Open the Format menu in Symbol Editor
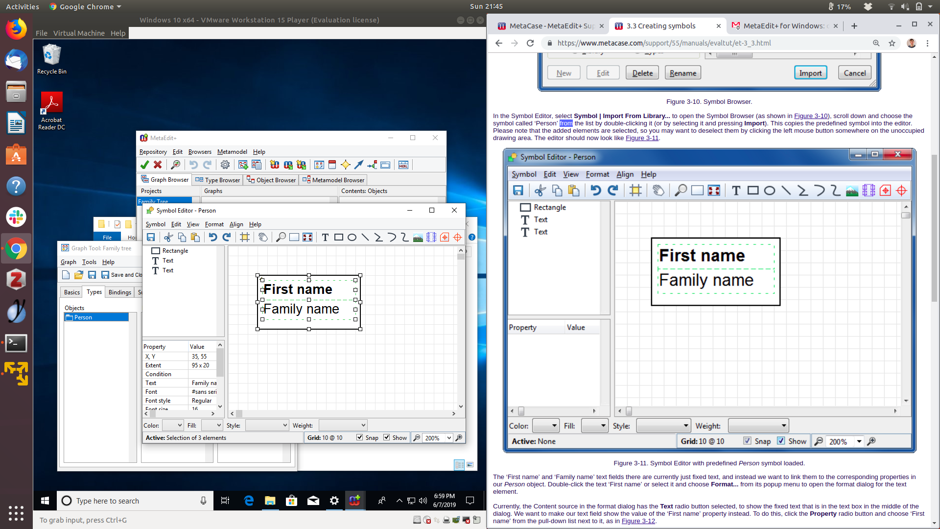Viewport: 940px width, 529px height. 214,224
